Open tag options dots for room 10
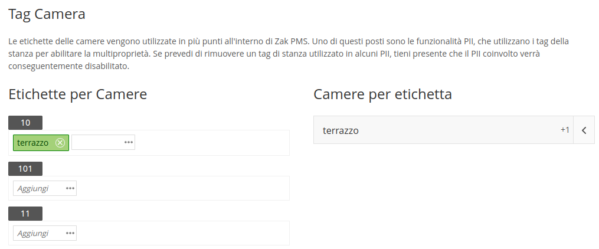 tap(129, 142)
